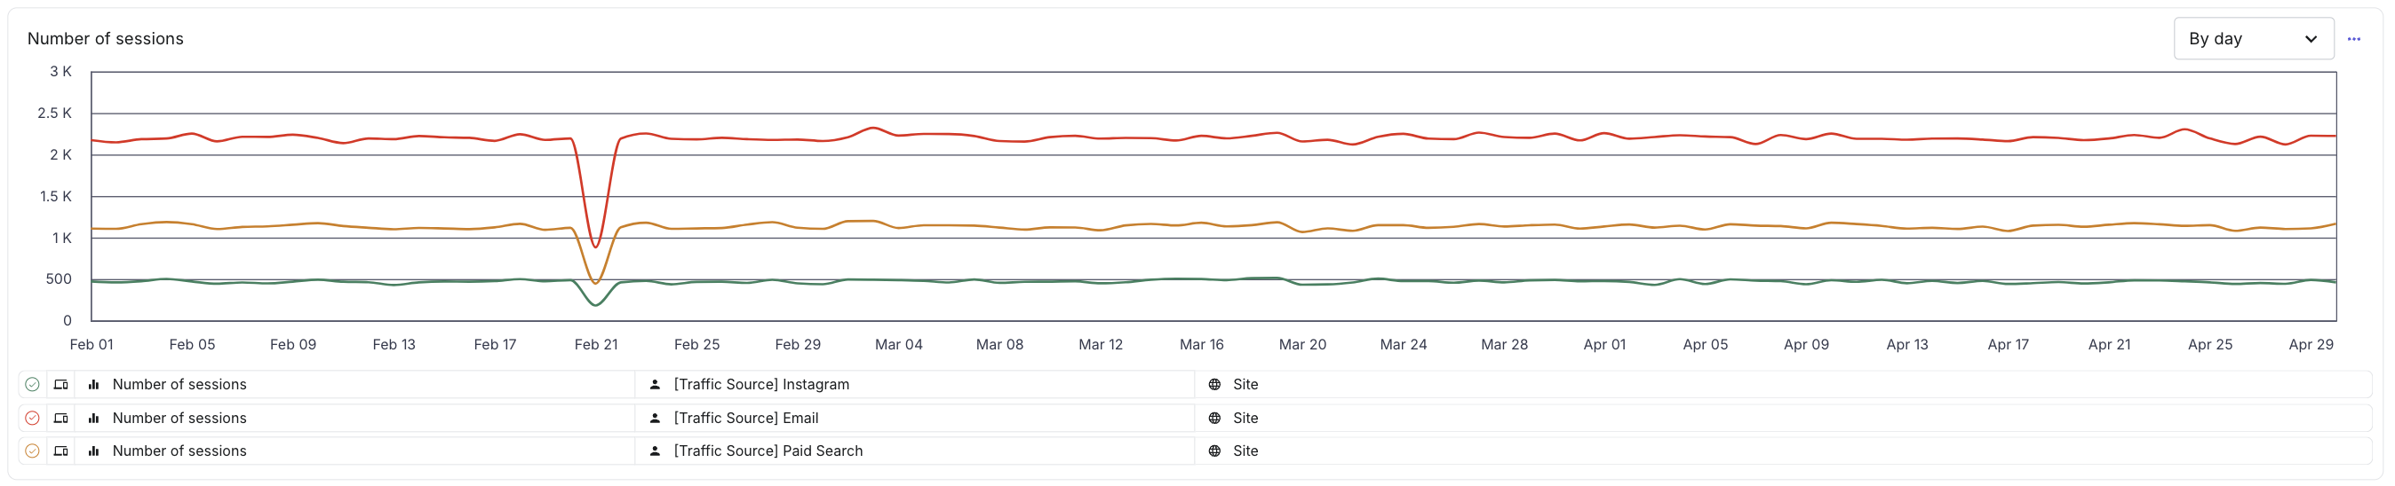
Task: Select [Traffic Source] Email segment label
Action: [745, 419]
